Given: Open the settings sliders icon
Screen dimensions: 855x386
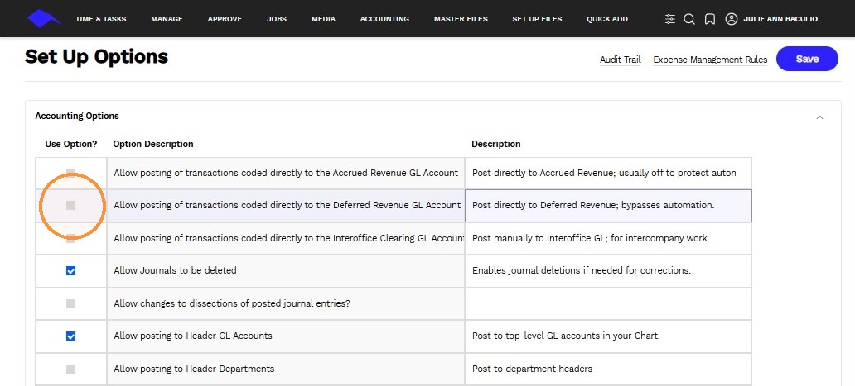Looking at the screenshot, I should coord(670,19).
